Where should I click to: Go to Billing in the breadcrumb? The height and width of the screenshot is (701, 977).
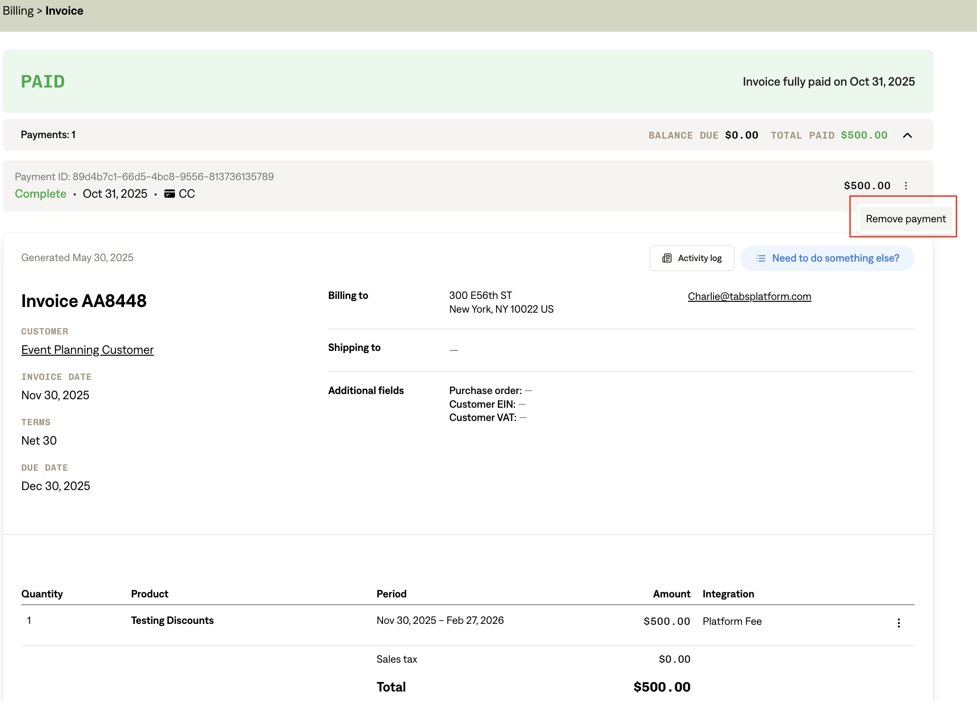click(18, 11)
